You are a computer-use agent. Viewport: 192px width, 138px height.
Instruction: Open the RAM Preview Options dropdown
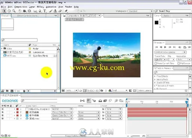[170, 52]
